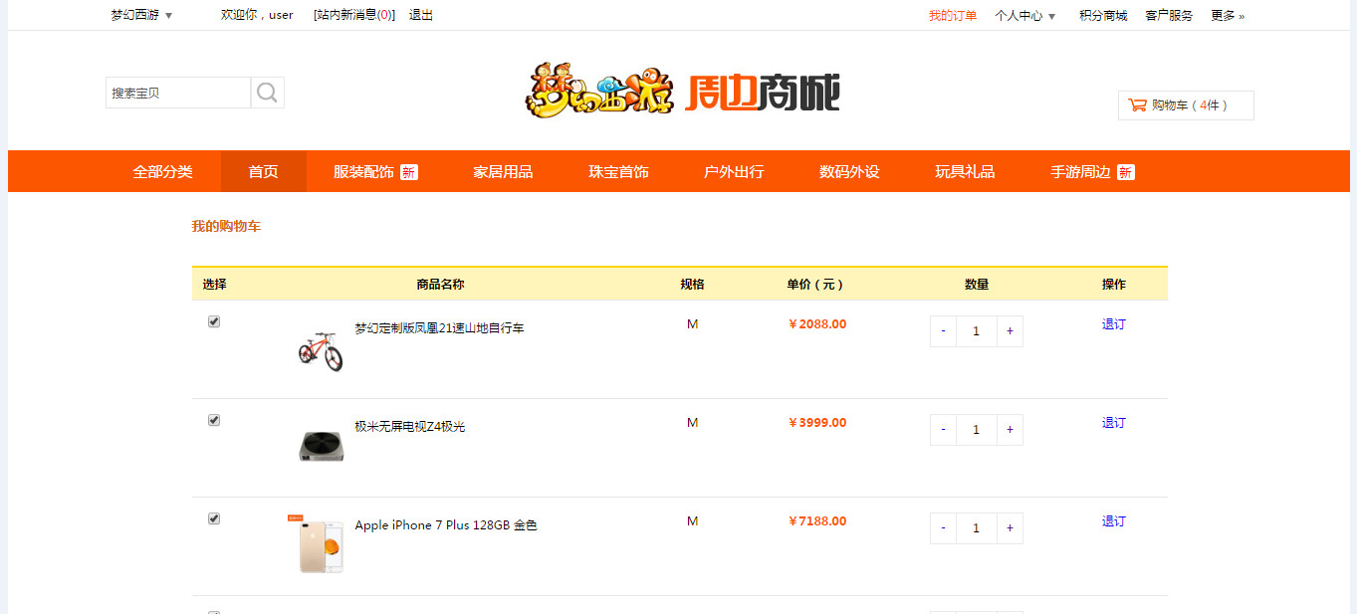Click the 商品名称 column header

(x=440, y=285)
